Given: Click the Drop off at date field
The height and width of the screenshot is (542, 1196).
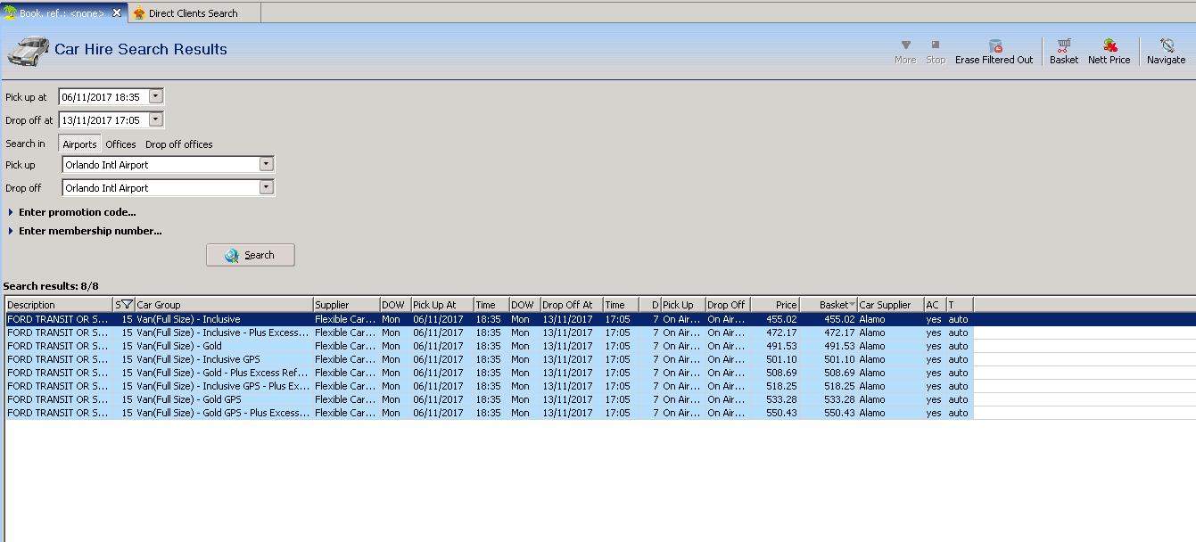Looking at the screenshot, I should (x=103, y=119).
